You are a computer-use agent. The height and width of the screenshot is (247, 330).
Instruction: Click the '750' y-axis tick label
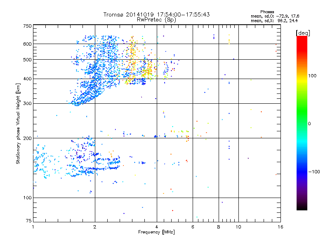[27, 26]
